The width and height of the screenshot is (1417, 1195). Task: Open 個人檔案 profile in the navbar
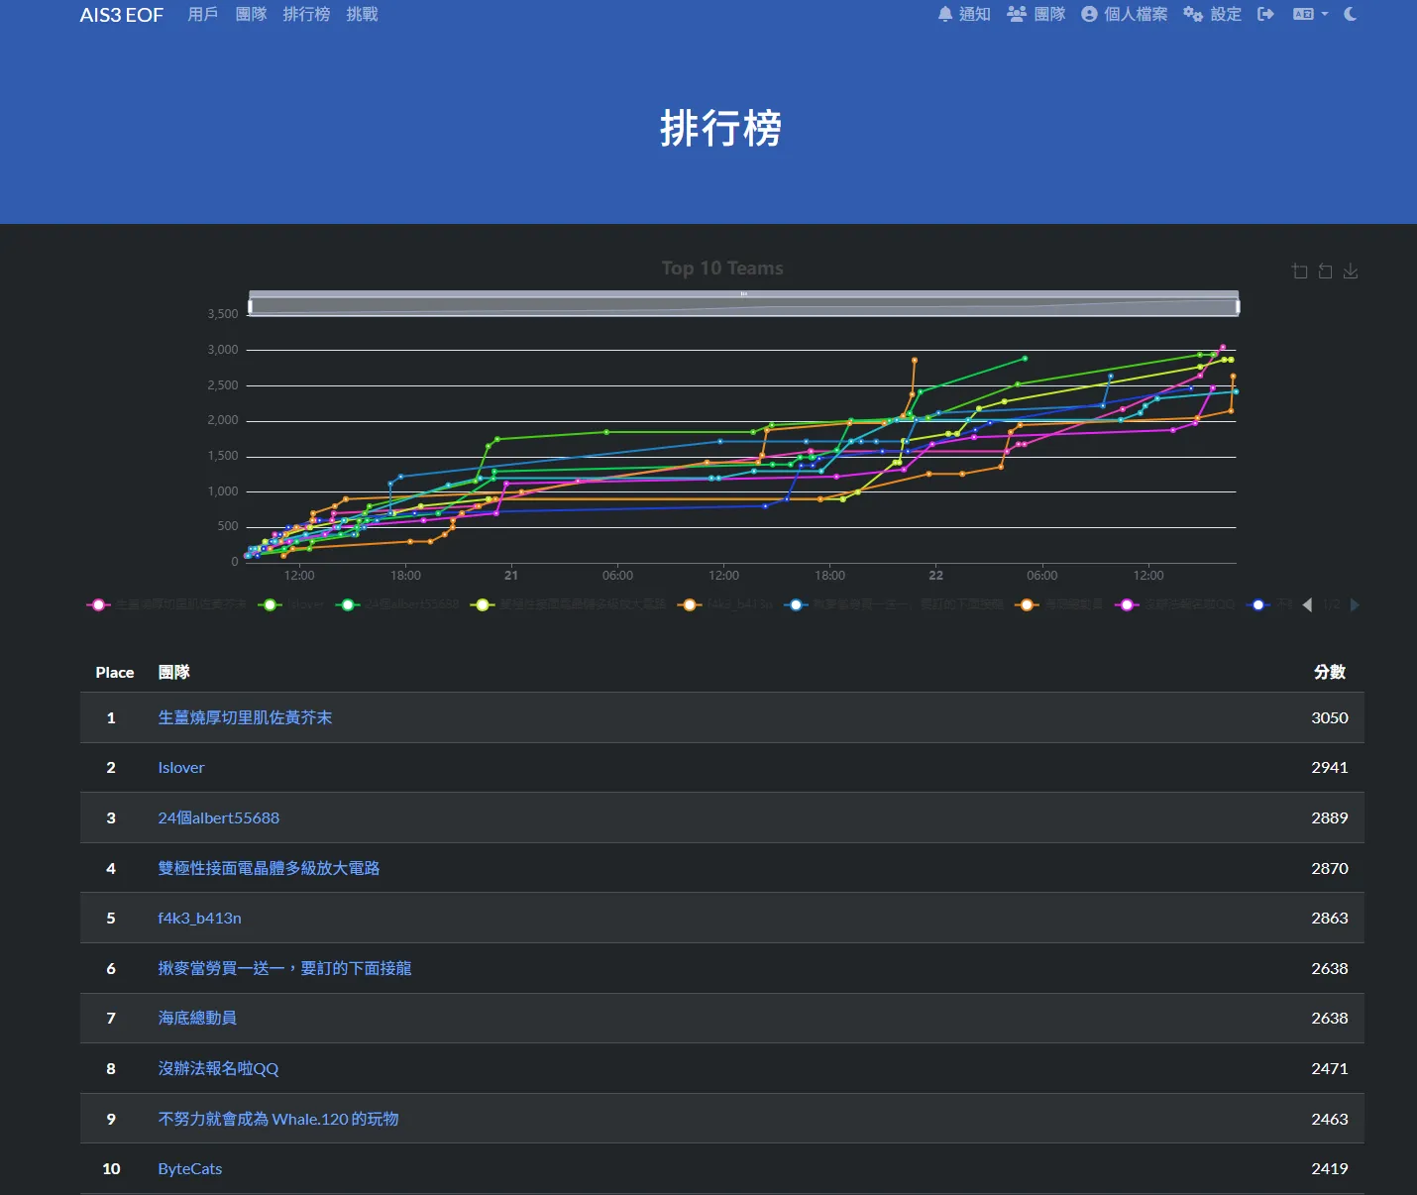click(1124, 14)
